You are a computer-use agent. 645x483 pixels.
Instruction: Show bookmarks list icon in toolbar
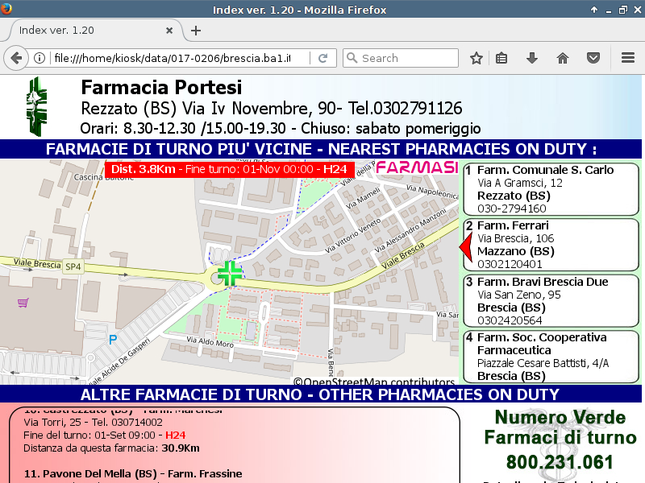501,58
